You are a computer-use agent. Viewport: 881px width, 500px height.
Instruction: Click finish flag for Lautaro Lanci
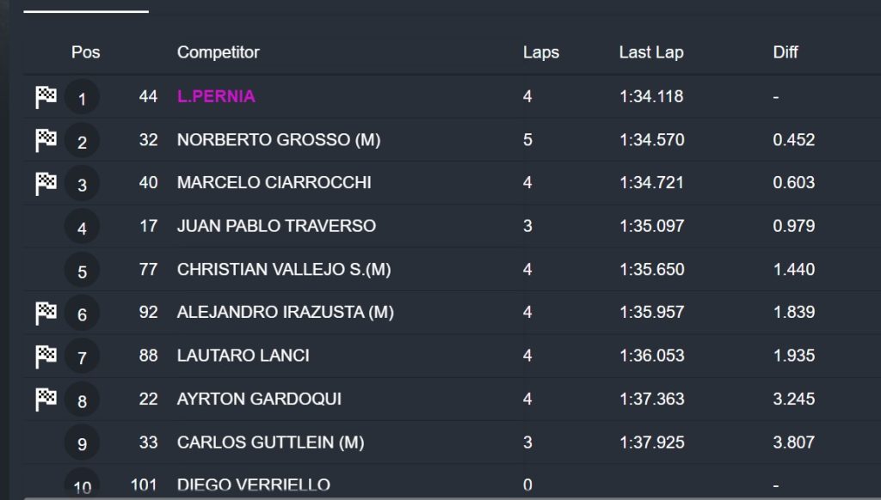point(46,356)
